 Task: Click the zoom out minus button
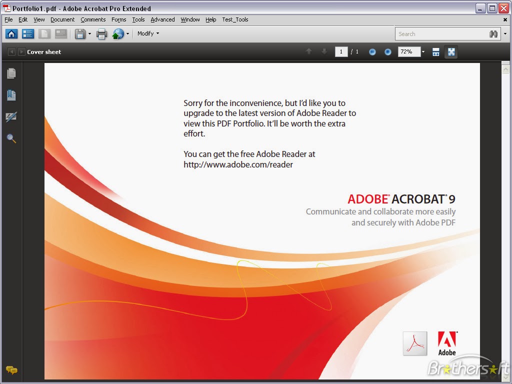[372, 52]
